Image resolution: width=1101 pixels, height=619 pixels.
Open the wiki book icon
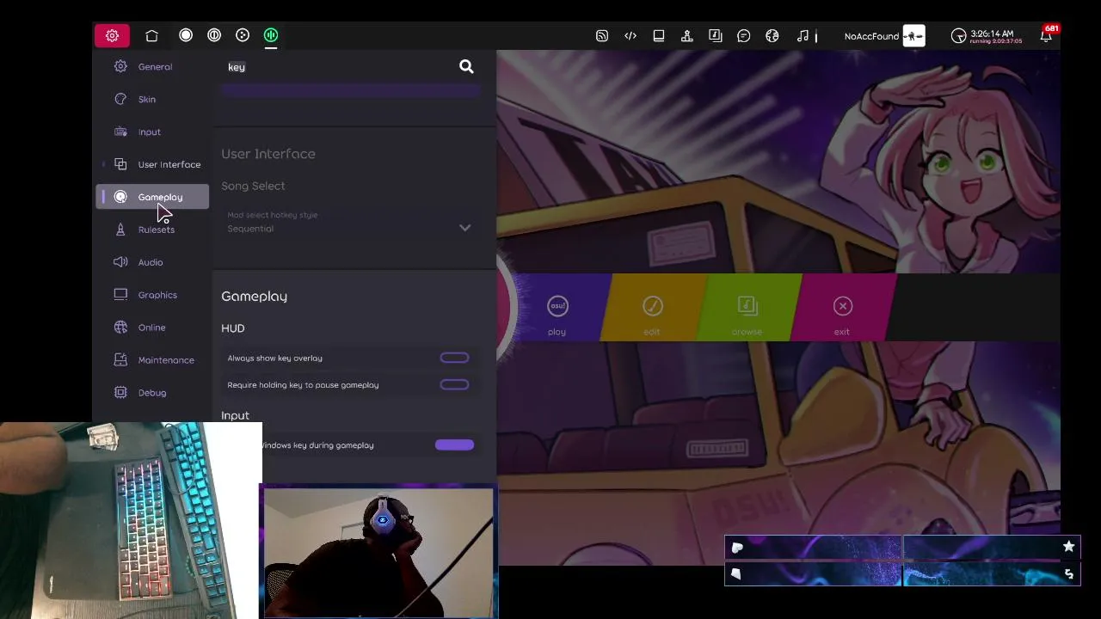click(659, 36)
